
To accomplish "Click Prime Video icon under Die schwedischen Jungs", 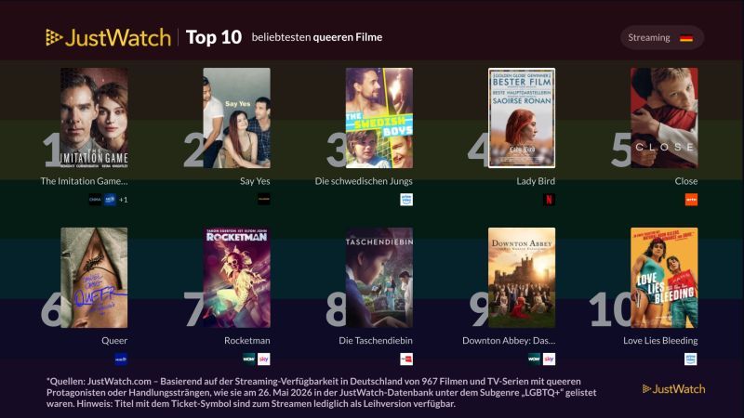I will [x=406, y=200].
